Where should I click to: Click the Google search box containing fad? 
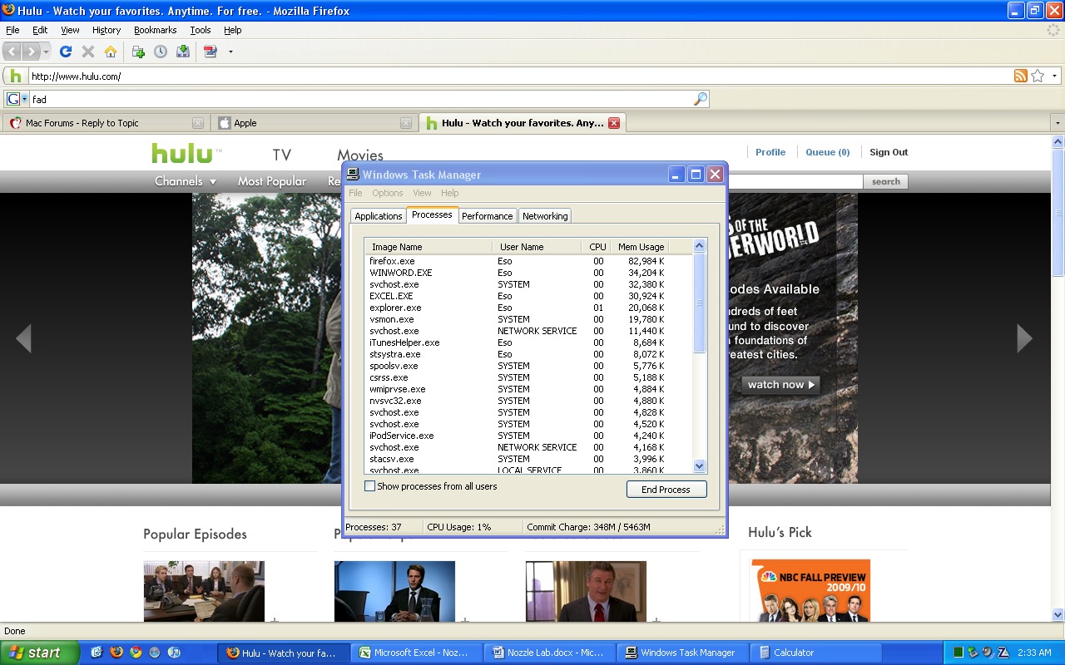pyautogui.click(x=361, y=99)
